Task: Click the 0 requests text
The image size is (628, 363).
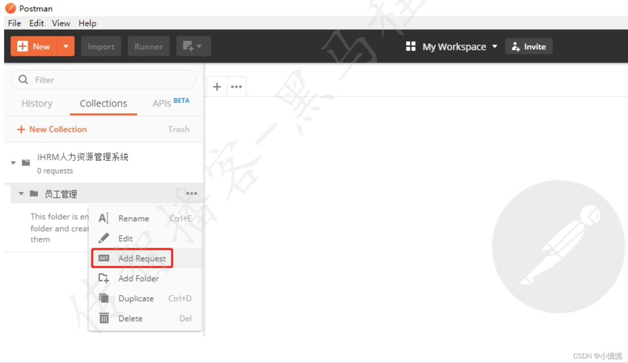Action: (x=55, y=171)
